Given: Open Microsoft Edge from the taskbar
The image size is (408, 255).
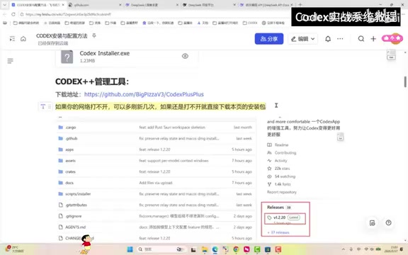Looking at the screenshot, I should 215,249.
